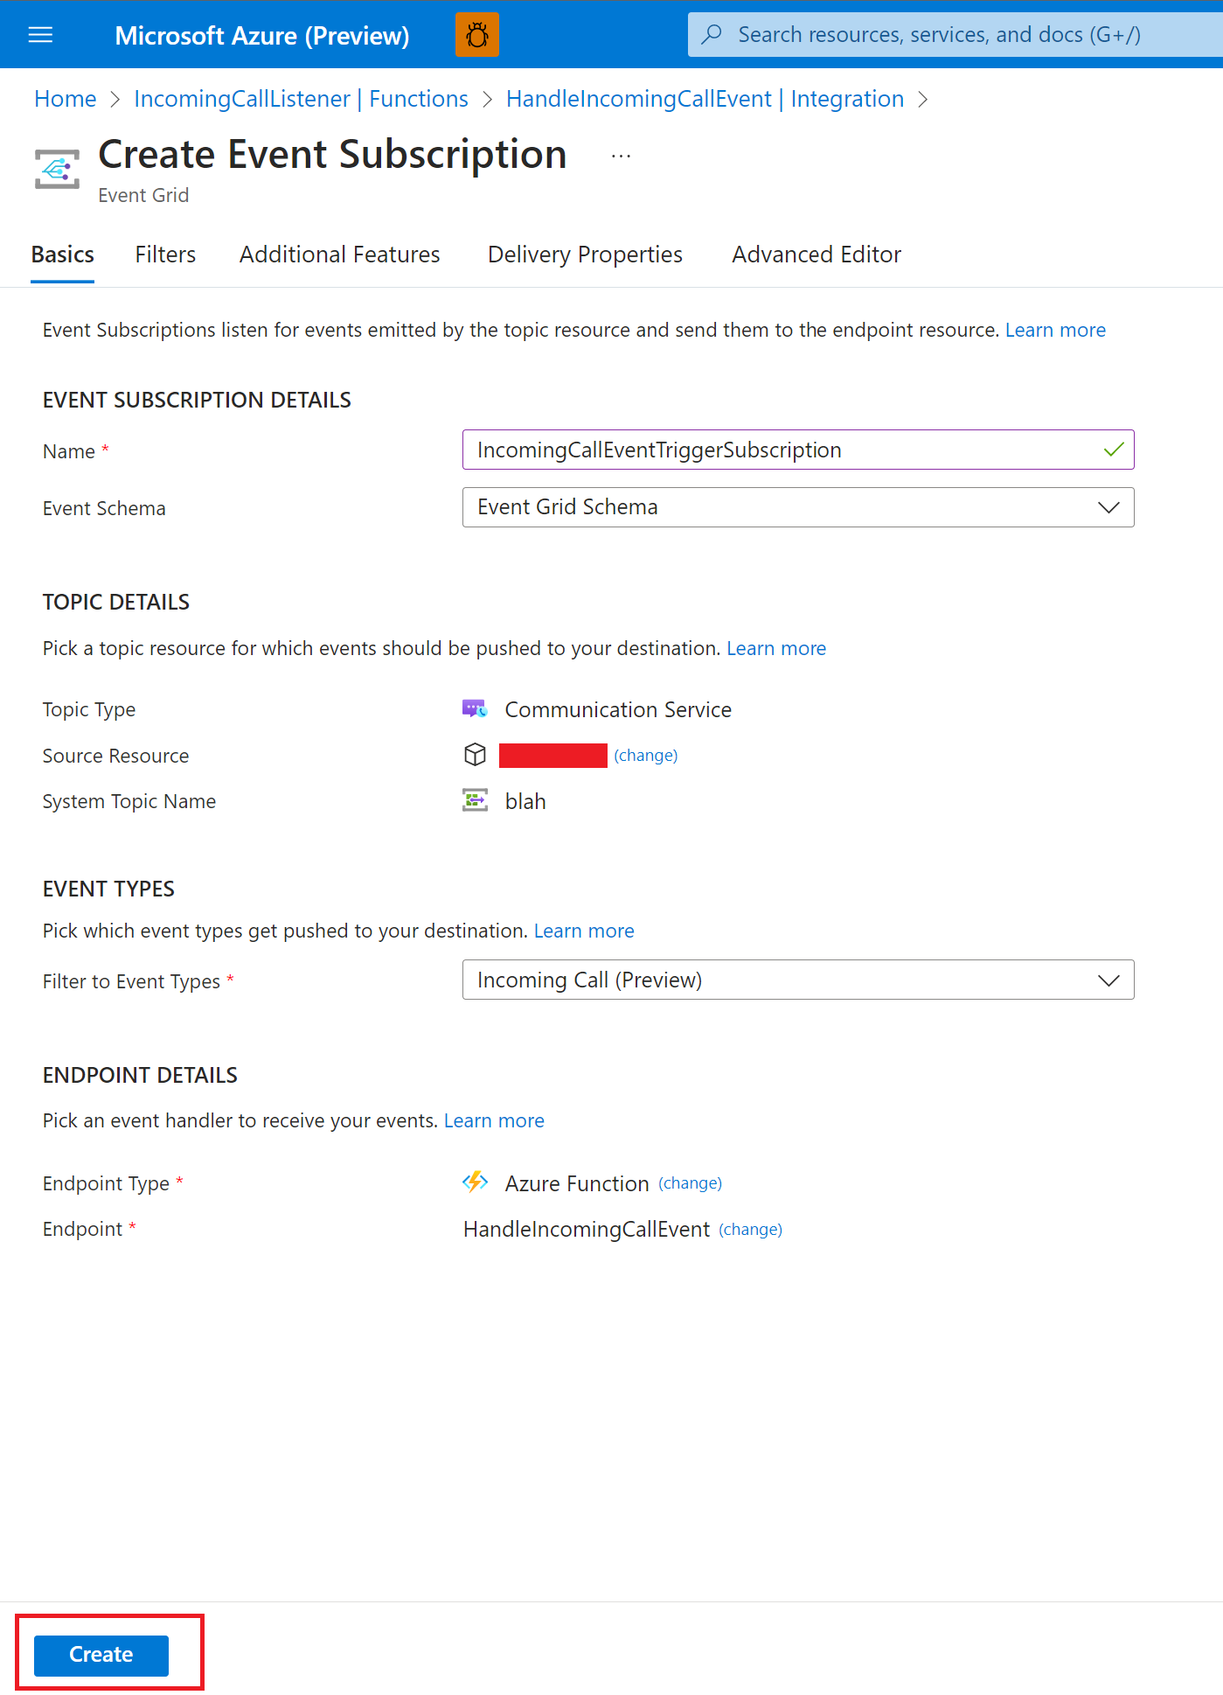Navigate to Home breadcrumb
The image size is (1223, 1695).
[x=66, y=99]
